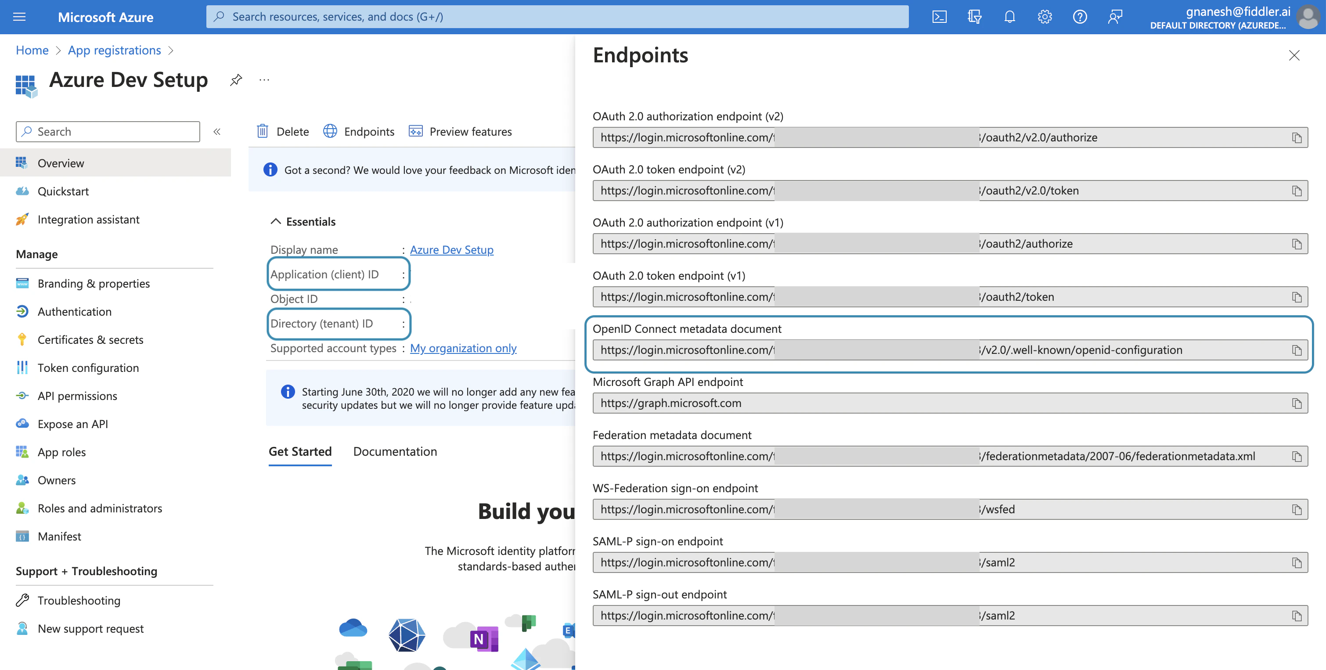The width and height of the screenshot is (1326, 670).
Task: Open the Help question mark icon
Action: (1079, 17)
